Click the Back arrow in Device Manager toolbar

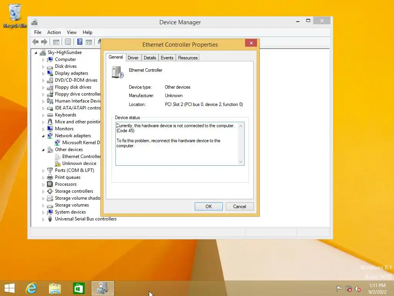[35, 42]
